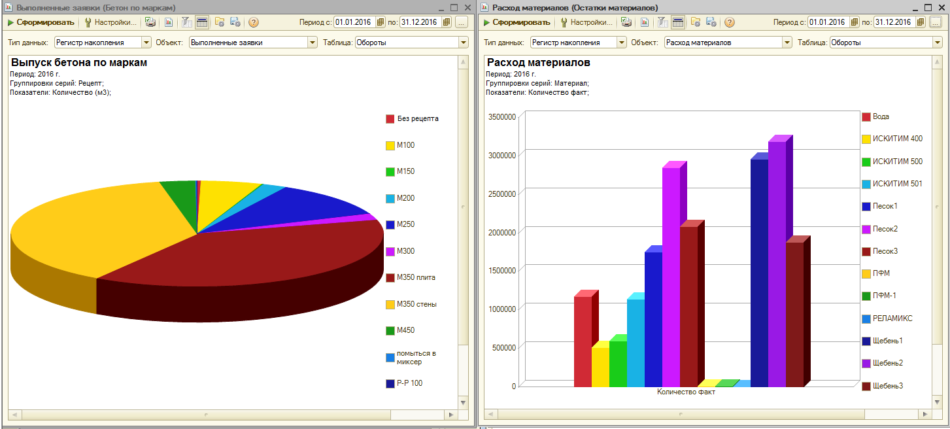
Task: Click the М350 плита legend color swatch
Action: [390, 278]
